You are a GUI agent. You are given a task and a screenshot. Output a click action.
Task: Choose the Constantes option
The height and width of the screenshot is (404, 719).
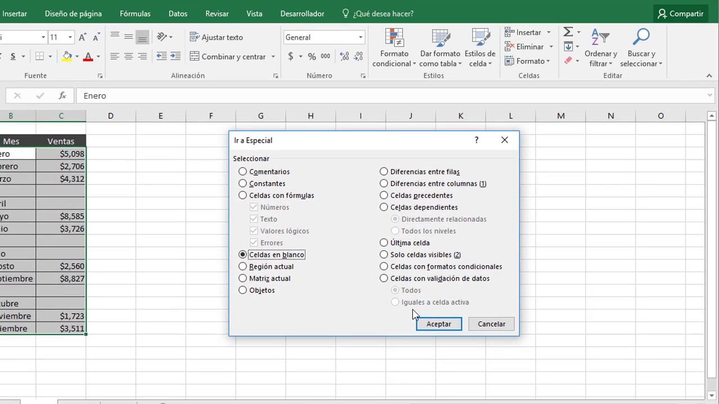[242, 183]
